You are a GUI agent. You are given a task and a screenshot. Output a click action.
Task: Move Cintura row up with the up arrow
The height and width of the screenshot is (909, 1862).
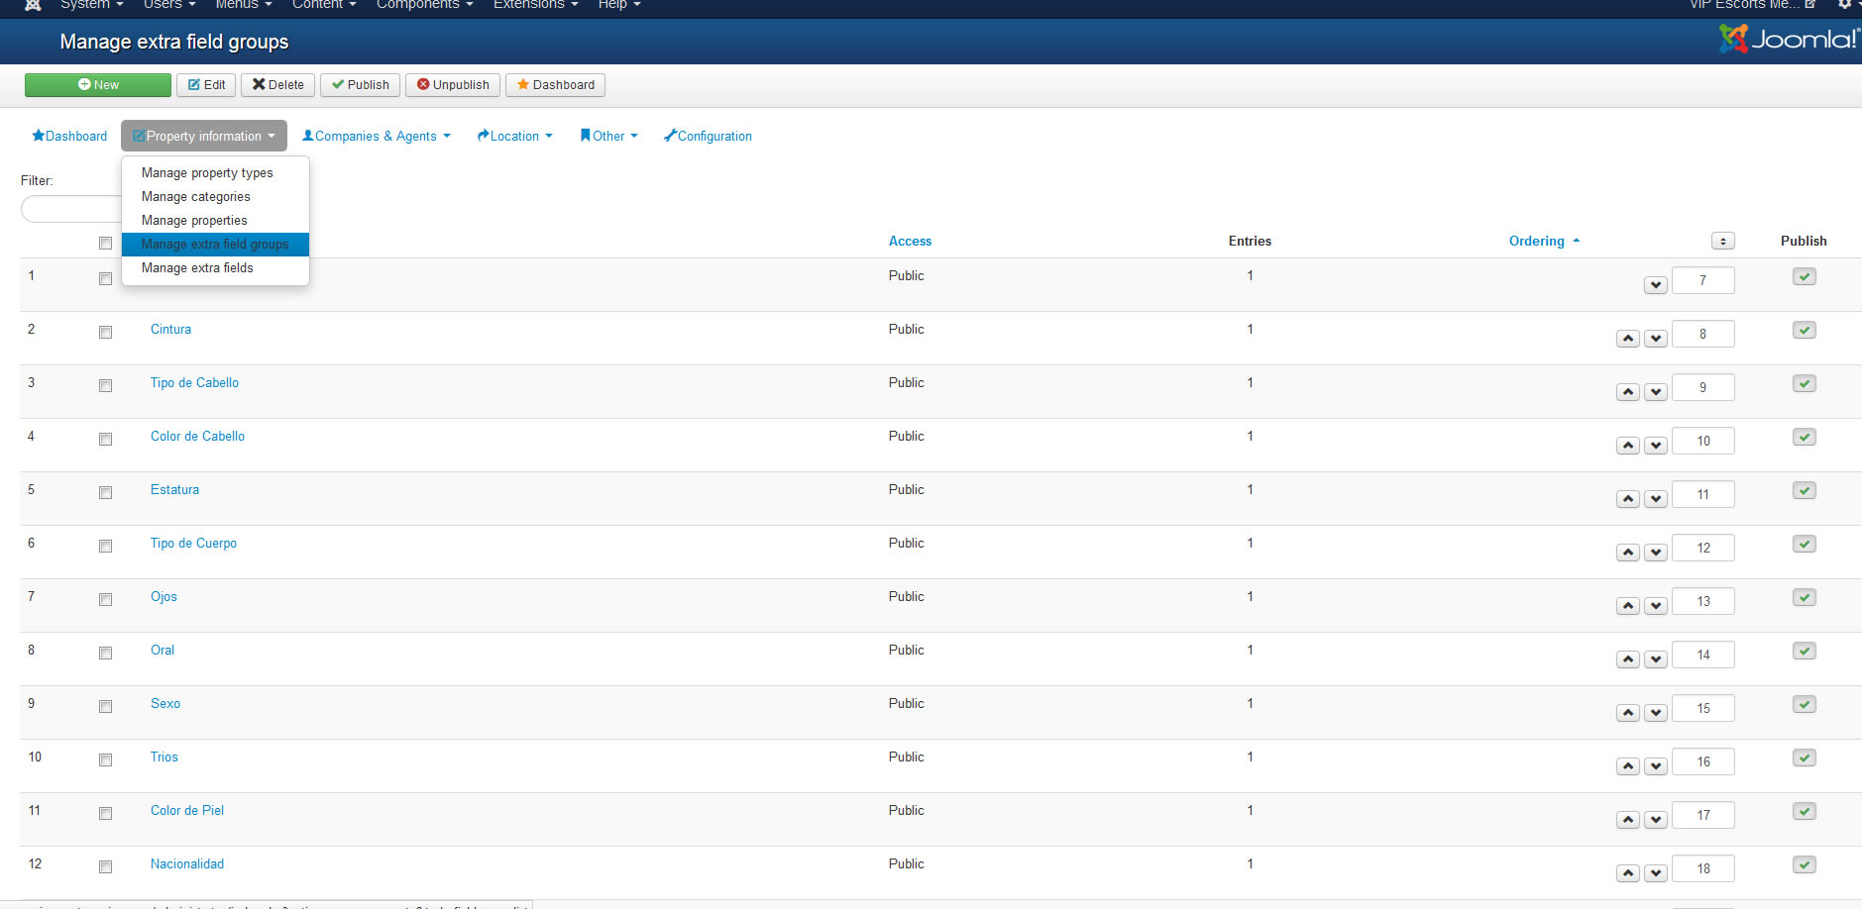coord(1628,339)
